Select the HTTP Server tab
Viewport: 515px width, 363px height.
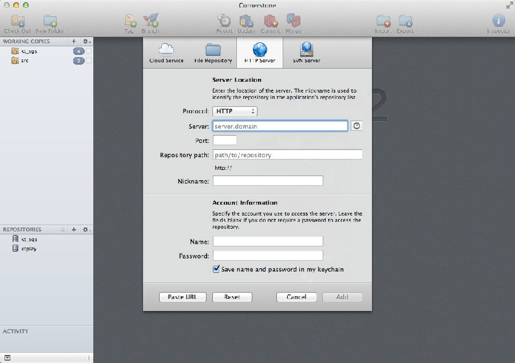point(260,53)
